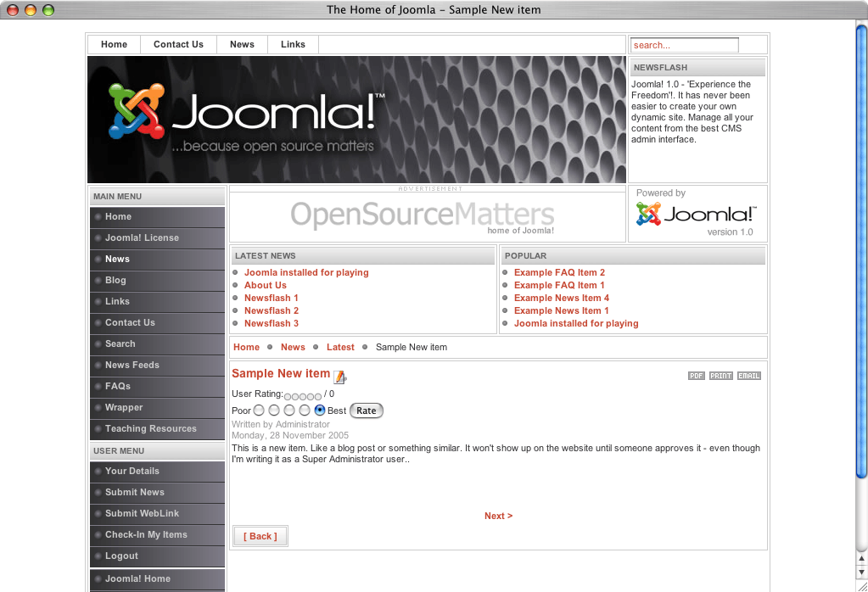Click the green zoom window button
Viewport: 868px width, 592px height.
48,10
